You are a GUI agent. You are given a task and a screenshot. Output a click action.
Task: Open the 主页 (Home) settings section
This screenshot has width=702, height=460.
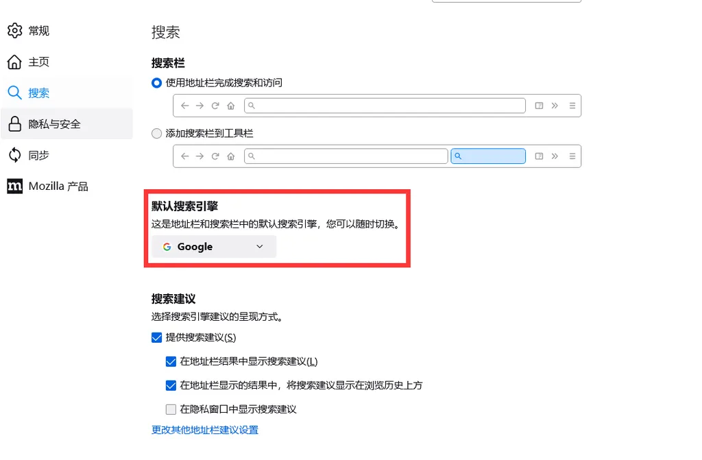coord(67,62)
